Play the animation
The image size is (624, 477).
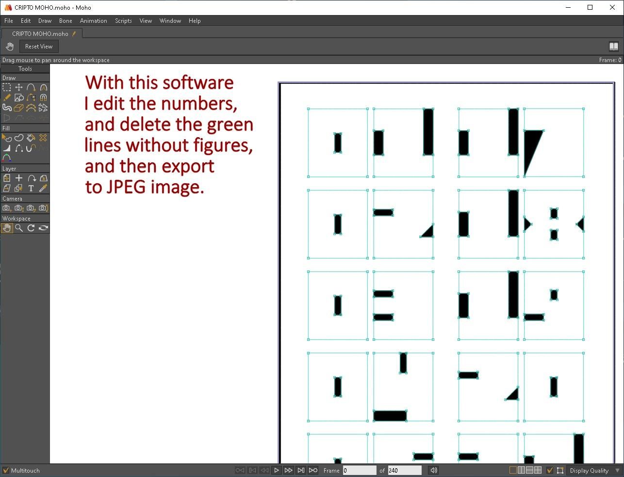277,470
